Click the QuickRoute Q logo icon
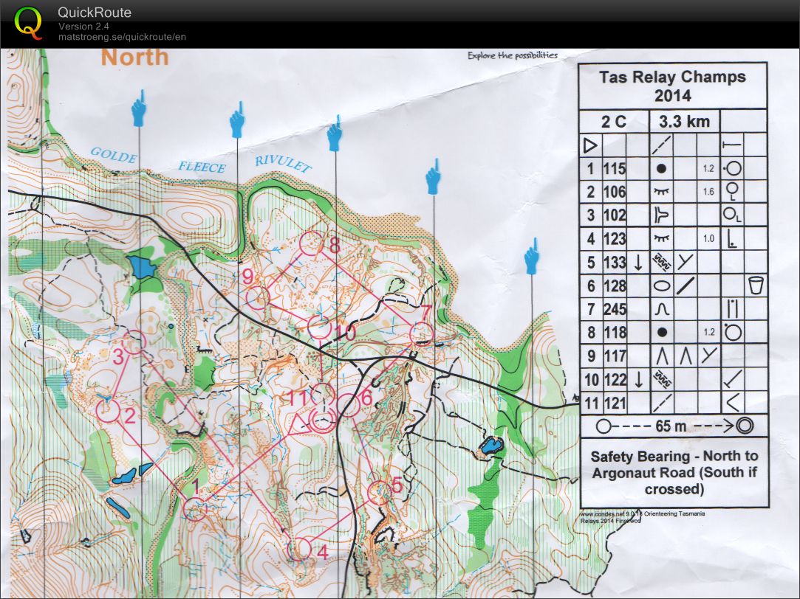 point(29,23)
